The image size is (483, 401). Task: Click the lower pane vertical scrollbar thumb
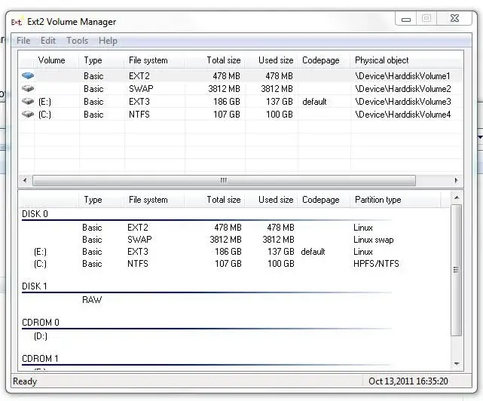[x=457, y=270]
